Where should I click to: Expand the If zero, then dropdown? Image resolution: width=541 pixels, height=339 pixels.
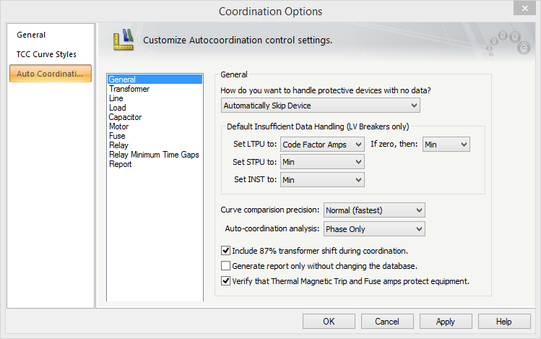(446, 145)
